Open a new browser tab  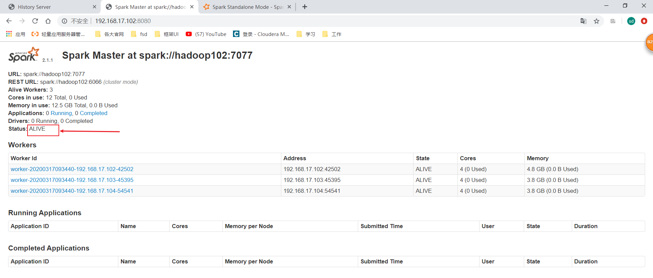coord(305,7)
